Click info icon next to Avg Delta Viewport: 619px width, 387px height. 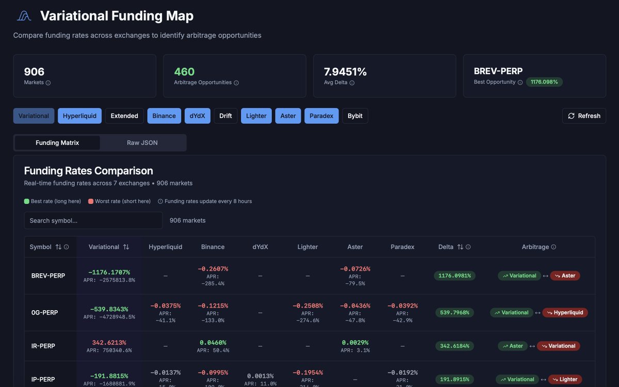point(352,83)
